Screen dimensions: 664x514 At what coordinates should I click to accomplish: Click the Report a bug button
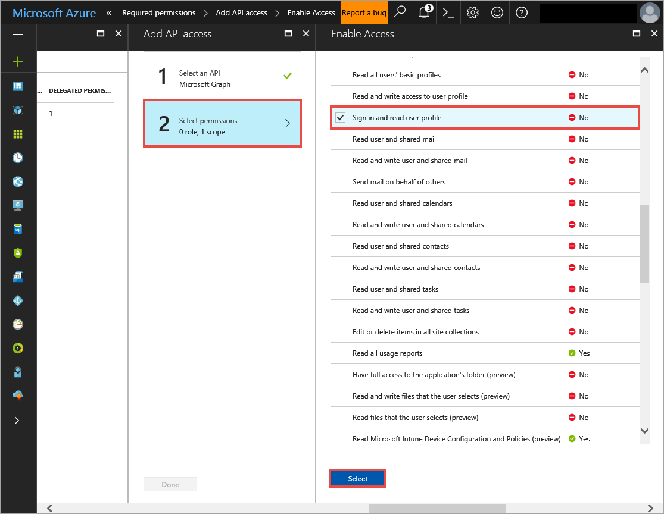tap(364, 12)
